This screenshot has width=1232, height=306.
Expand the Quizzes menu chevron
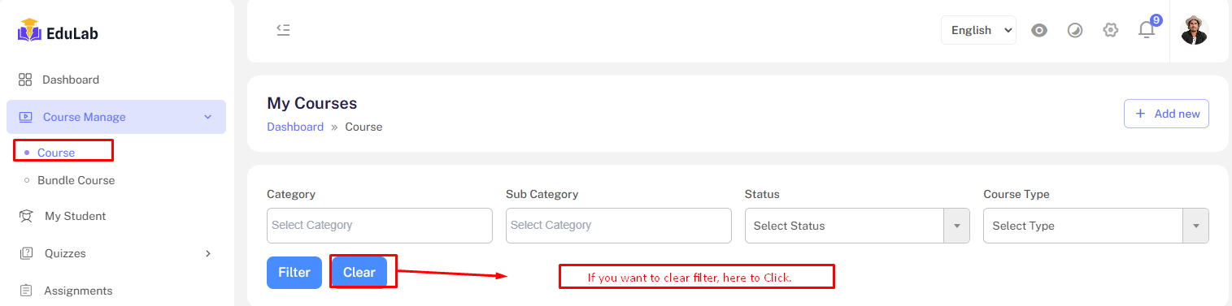[208, 253]
